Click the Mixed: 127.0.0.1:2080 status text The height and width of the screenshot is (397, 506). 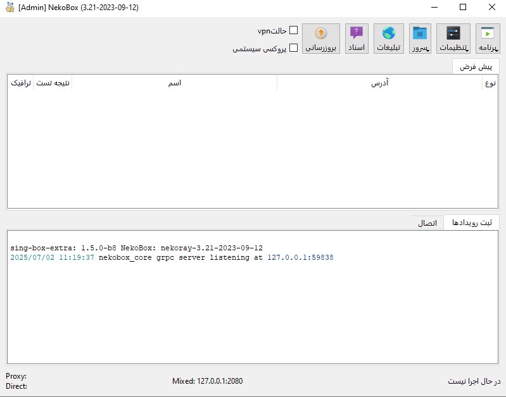pos(207,381)
